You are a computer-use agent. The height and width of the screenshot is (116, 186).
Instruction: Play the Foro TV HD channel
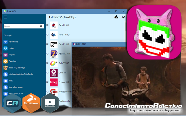(x=64, y=35)
